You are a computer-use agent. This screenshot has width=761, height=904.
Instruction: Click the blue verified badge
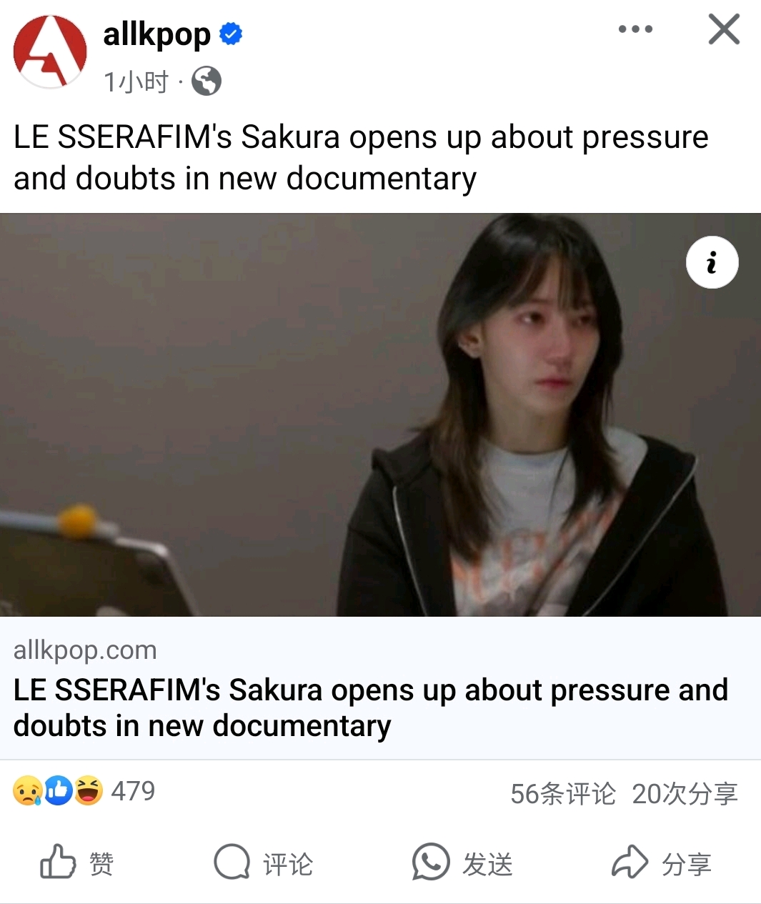(231, 34)
